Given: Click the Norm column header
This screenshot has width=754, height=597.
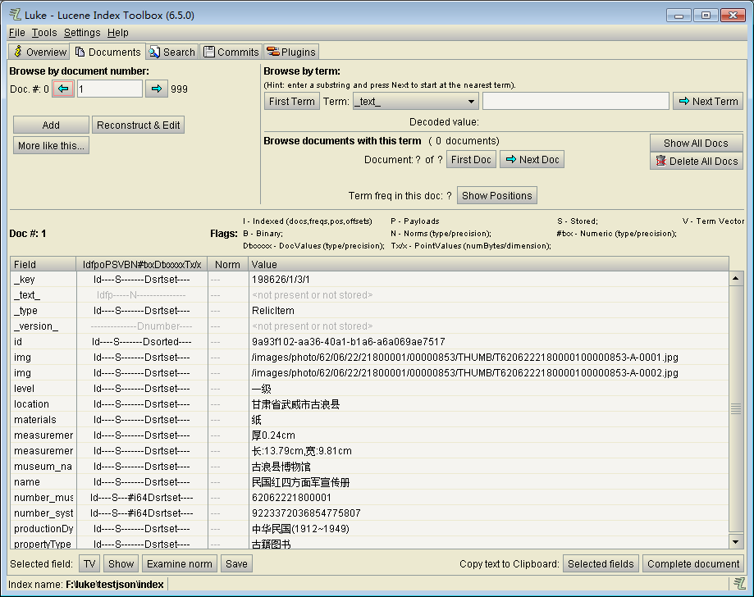Looking at the screenshot, I should click(228, 264).
